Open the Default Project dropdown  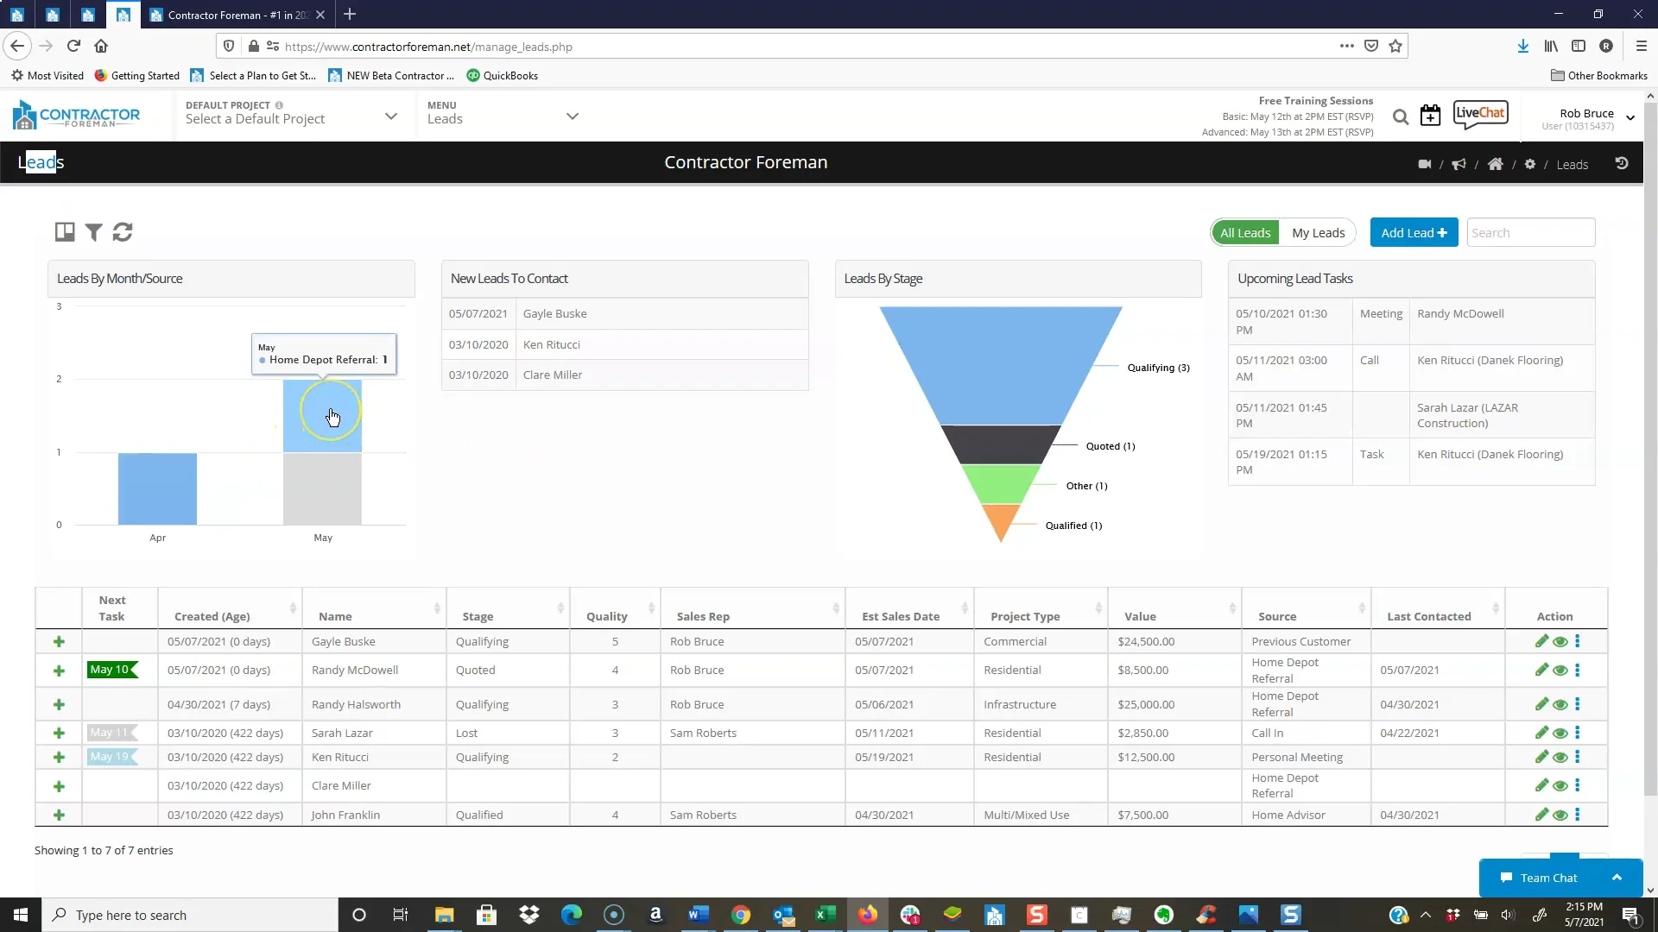(x=291, y=115)
